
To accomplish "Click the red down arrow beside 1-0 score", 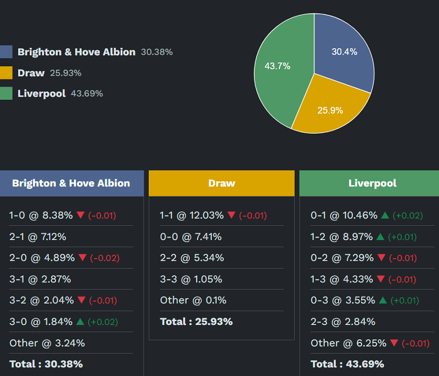I will (x=81, y=216).
